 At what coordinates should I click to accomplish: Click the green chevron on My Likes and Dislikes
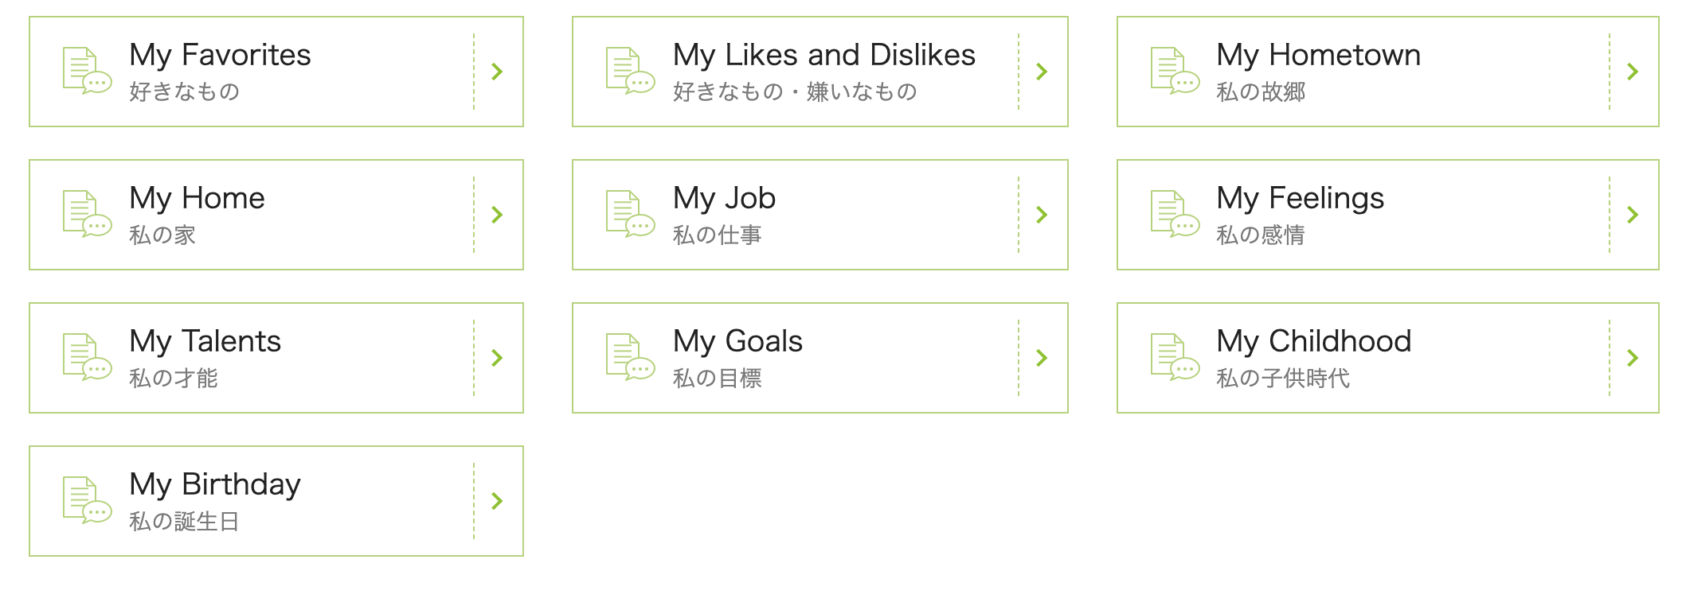pyautogui.click(x=1042, y=72)
